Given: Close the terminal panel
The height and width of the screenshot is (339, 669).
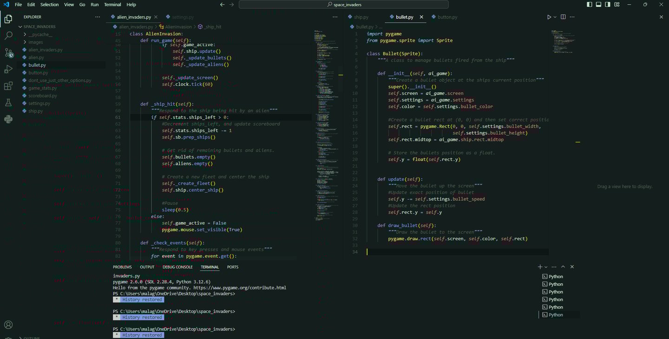Looking at the screenshot, I should pos(572,267).
